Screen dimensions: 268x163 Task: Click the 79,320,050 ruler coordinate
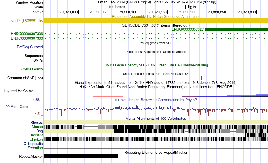click(x=98, y=12)
